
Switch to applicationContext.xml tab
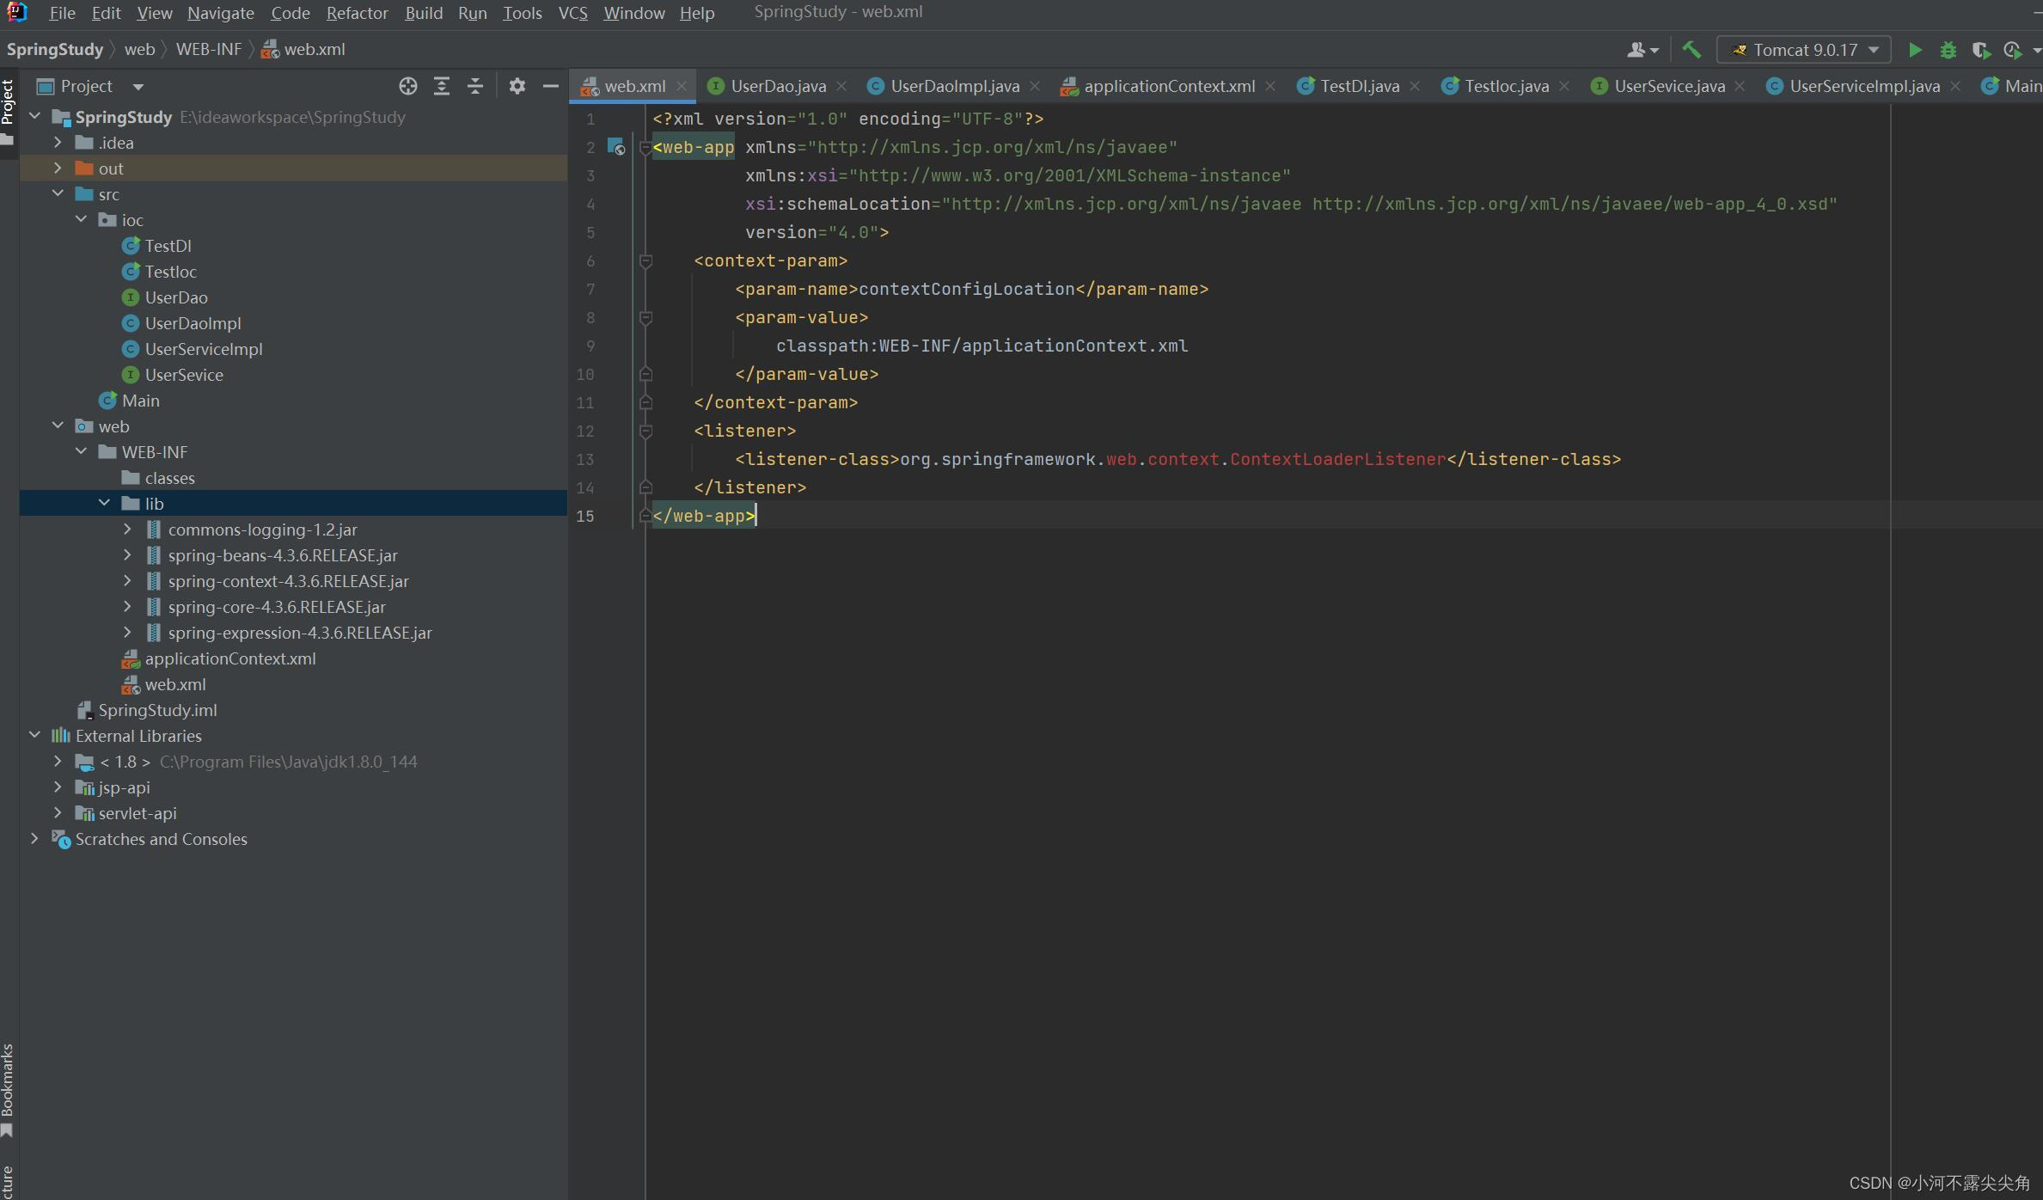1168,86
